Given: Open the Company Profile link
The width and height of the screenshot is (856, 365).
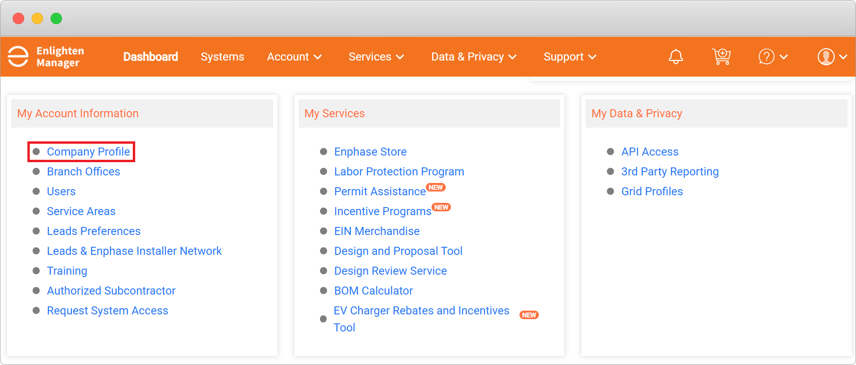Looking at the screenshot, I should pyautogui.click(x=88, y=152).
